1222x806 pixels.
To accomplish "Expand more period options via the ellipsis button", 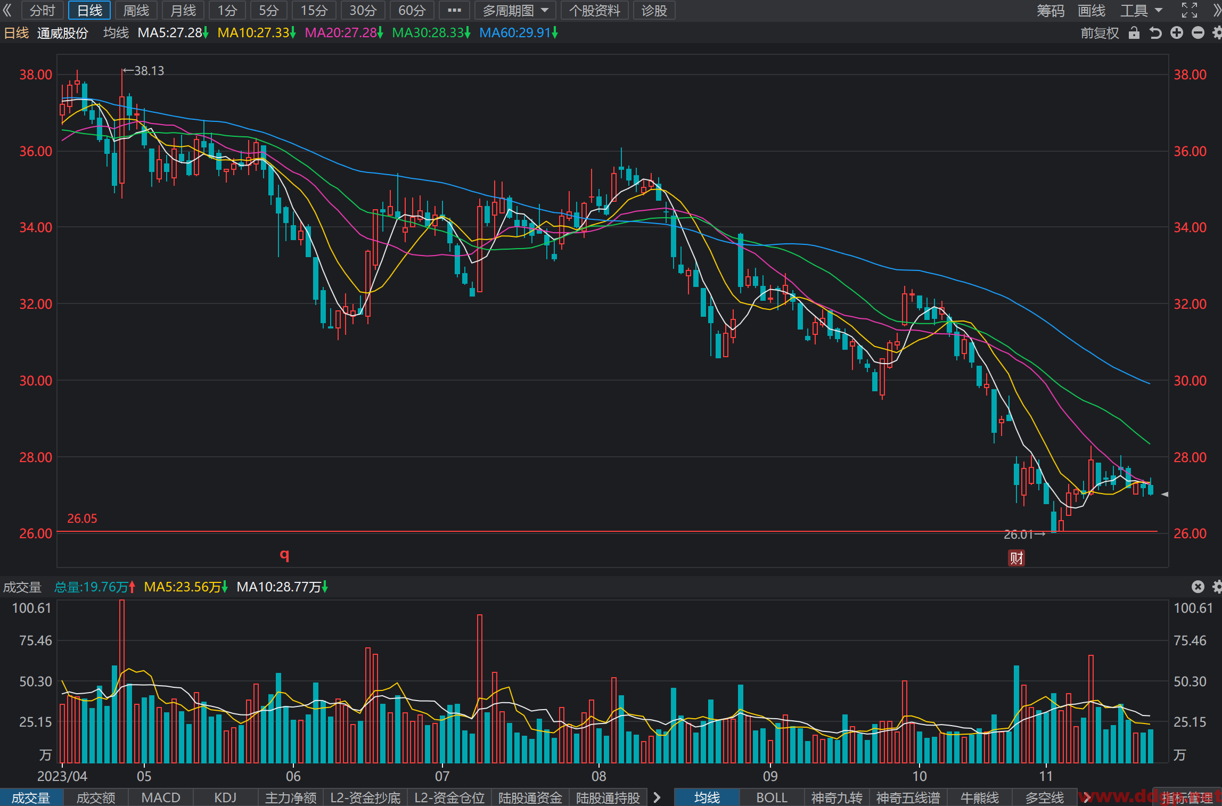I will tap(455, 10).
